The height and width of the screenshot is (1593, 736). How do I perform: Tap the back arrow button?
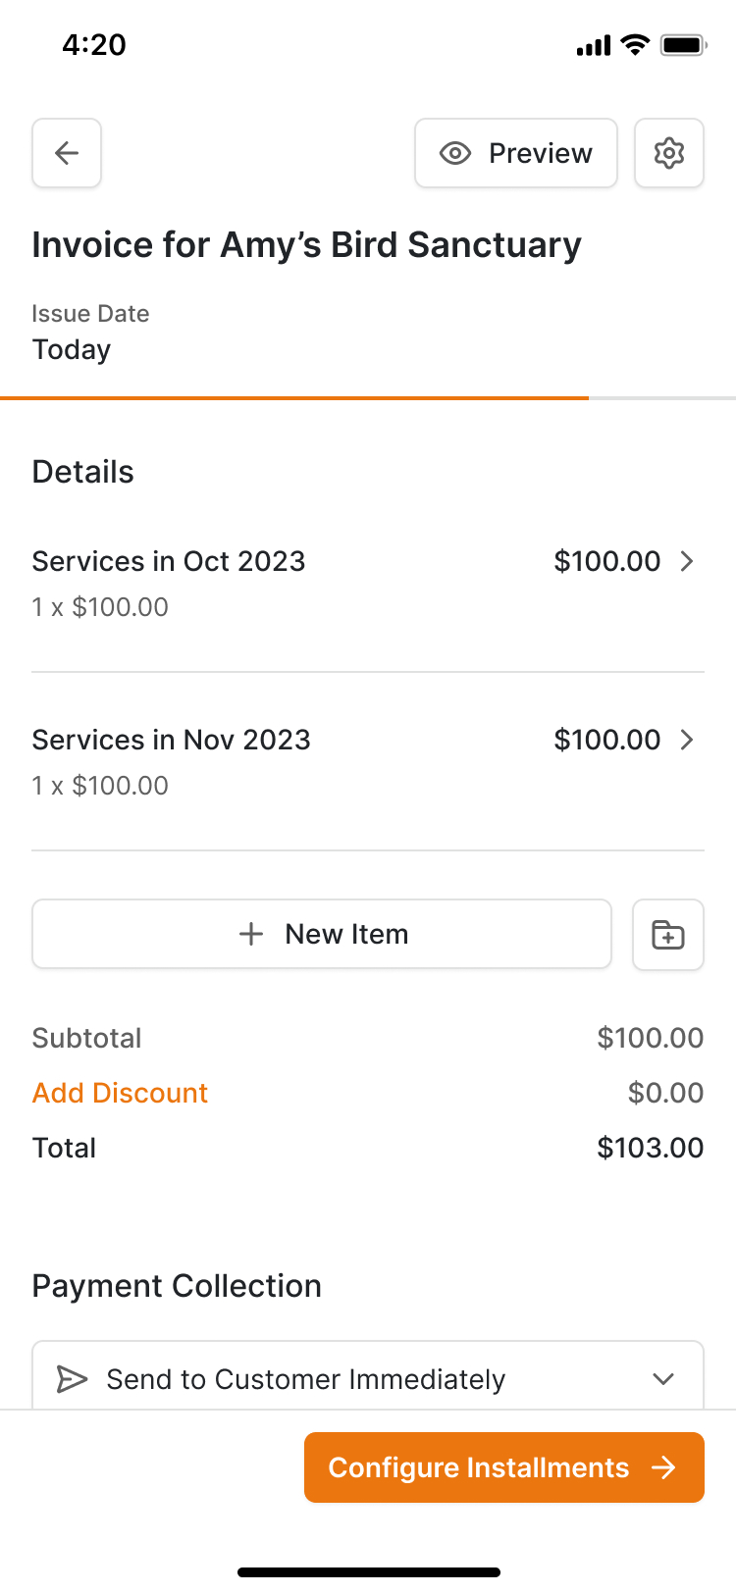(67, 153)
